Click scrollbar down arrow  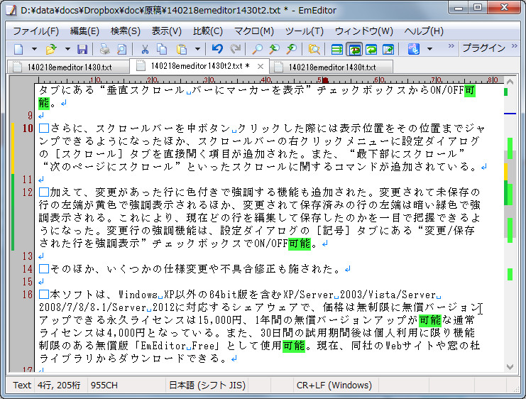(x=510, y=367)
